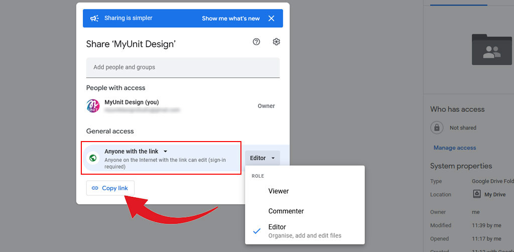
Task: Copy the share link
Action: click(110, 188)
